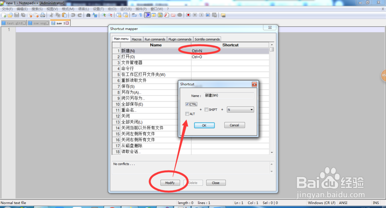This screenshot has width=386, height=208.
Task: Click the Undo arrow icon
Action: coord(73,15)
